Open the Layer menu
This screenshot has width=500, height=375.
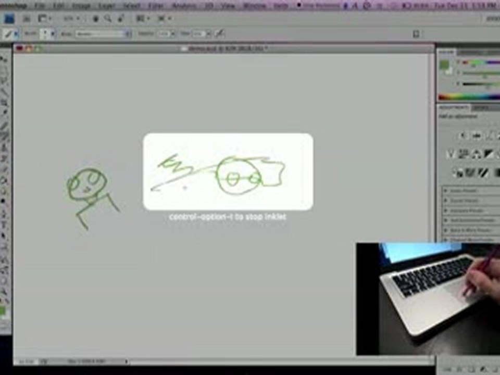pos(106,6)
